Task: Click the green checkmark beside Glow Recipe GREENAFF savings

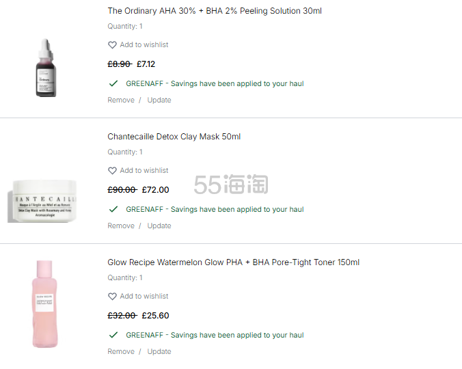Action: (x=113, y=335)
